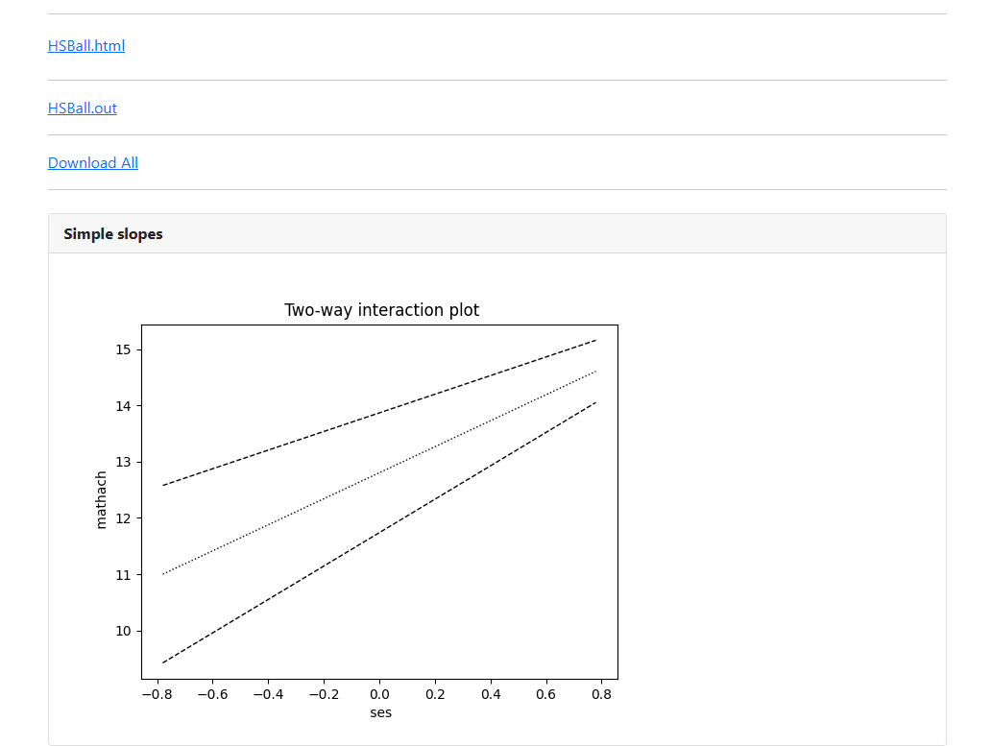Click the upper dashed line in plot
This screenshot has height=746, width=992.
[380, 413]
